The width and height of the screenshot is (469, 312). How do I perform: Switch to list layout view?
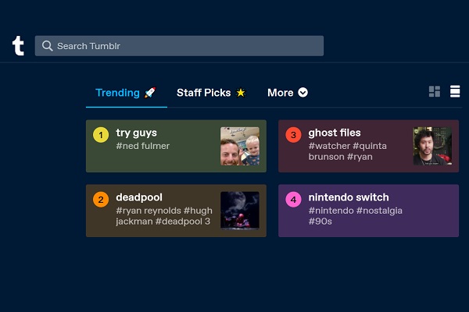click(x=455, y=91)
